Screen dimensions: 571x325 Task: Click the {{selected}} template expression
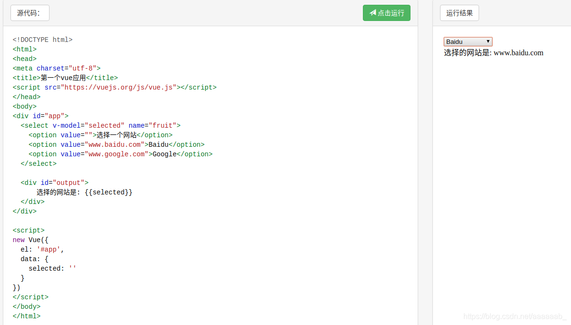coord(112,192)
